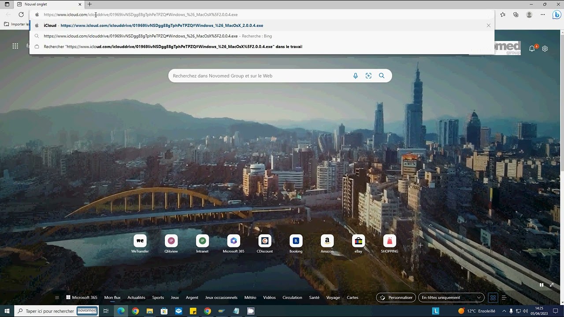Click the search magnifier button

tap(382, 76)
